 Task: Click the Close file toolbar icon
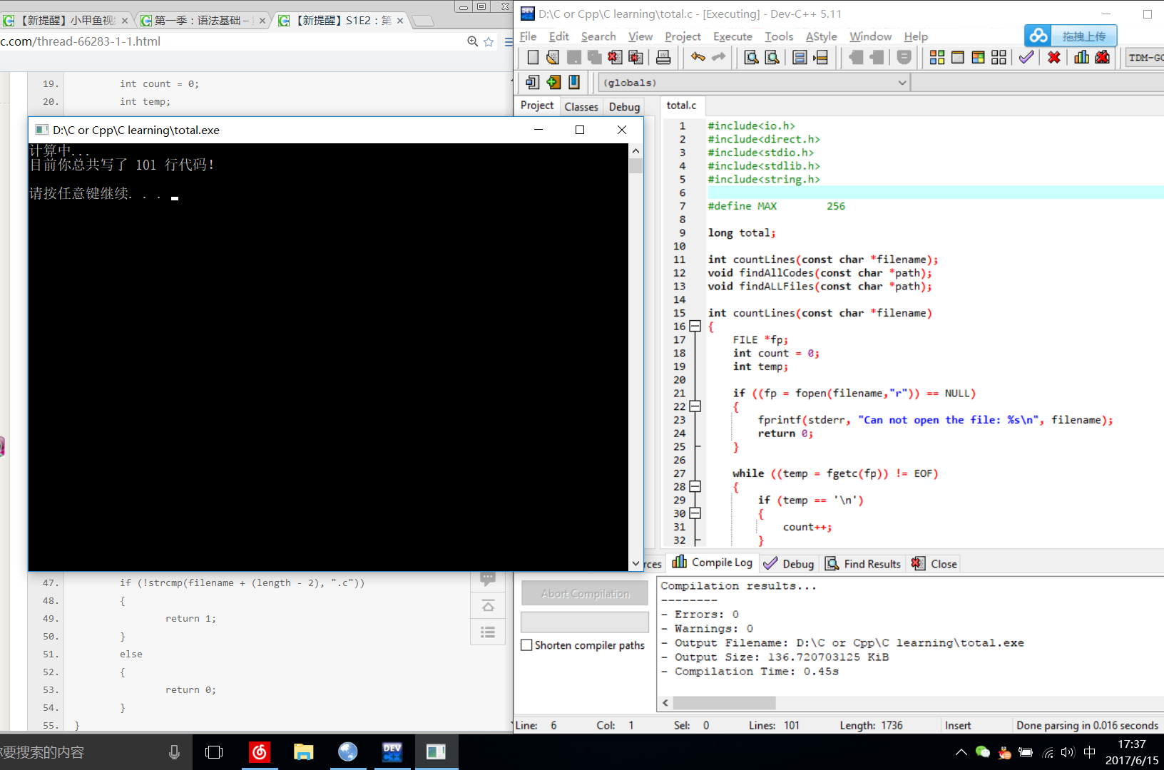[x=615, y=58]
